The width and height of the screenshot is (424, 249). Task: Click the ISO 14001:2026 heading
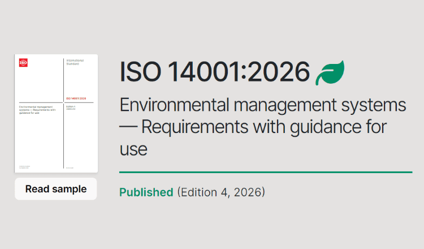[x=215, y=72]
